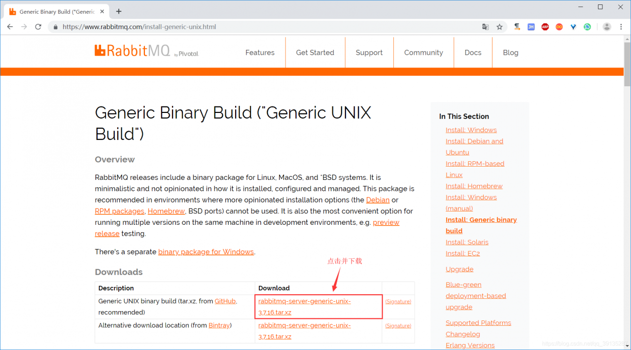The image size is (631, 350).
Task: Click Signature link in GitHub row
Action: tap(398, 301)
